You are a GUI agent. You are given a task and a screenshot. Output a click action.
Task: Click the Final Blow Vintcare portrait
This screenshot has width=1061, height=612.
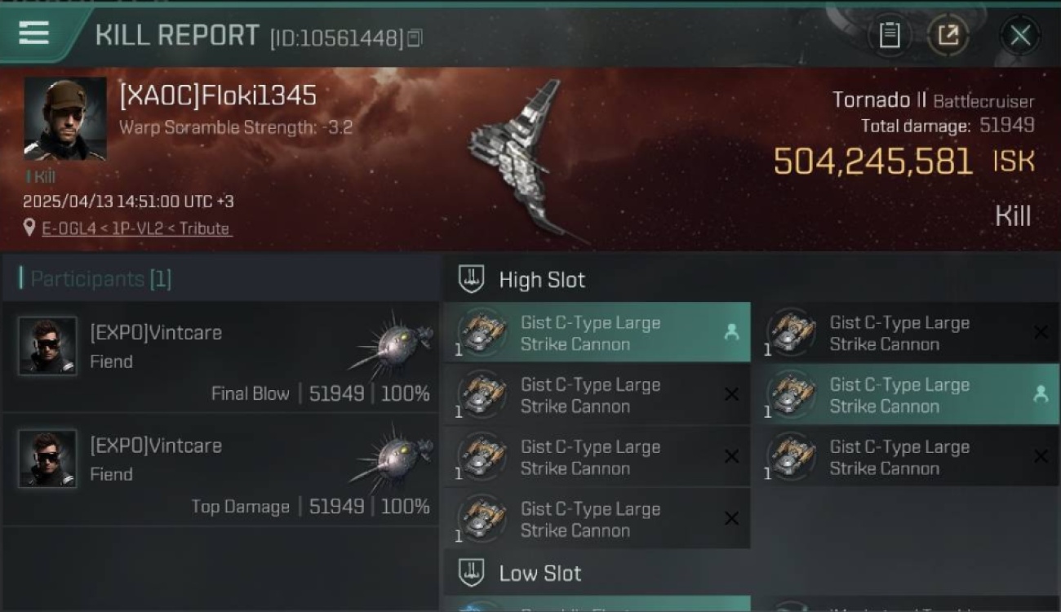47,346
